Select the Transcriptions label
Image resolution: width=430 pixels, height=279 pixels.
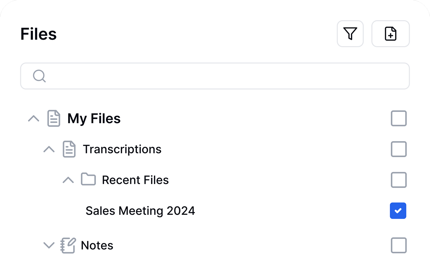click(x=122, y=149)
